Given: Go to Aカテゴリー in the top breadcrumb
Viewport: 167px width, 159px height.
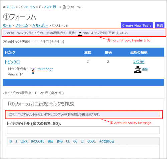Looking at the screenshot, I should (x=51, y=7).
